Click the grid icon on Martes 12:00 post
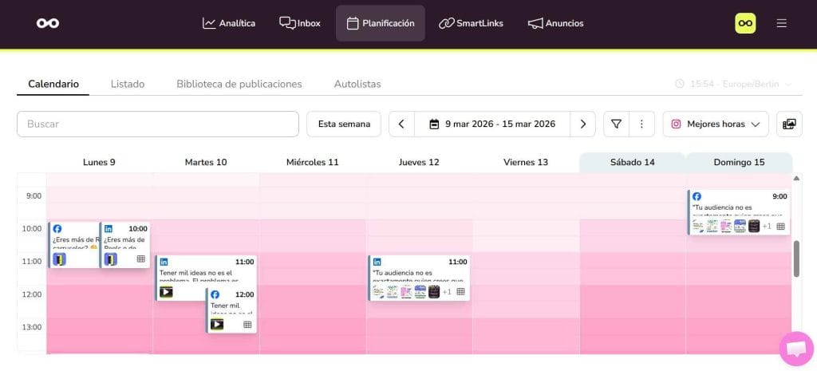This screenshot has height=371, width=817. tap(247, 324)
